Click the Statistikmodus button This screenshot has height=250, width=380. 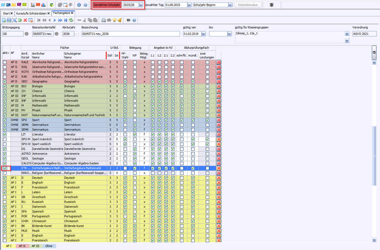(x=248, y=5)
